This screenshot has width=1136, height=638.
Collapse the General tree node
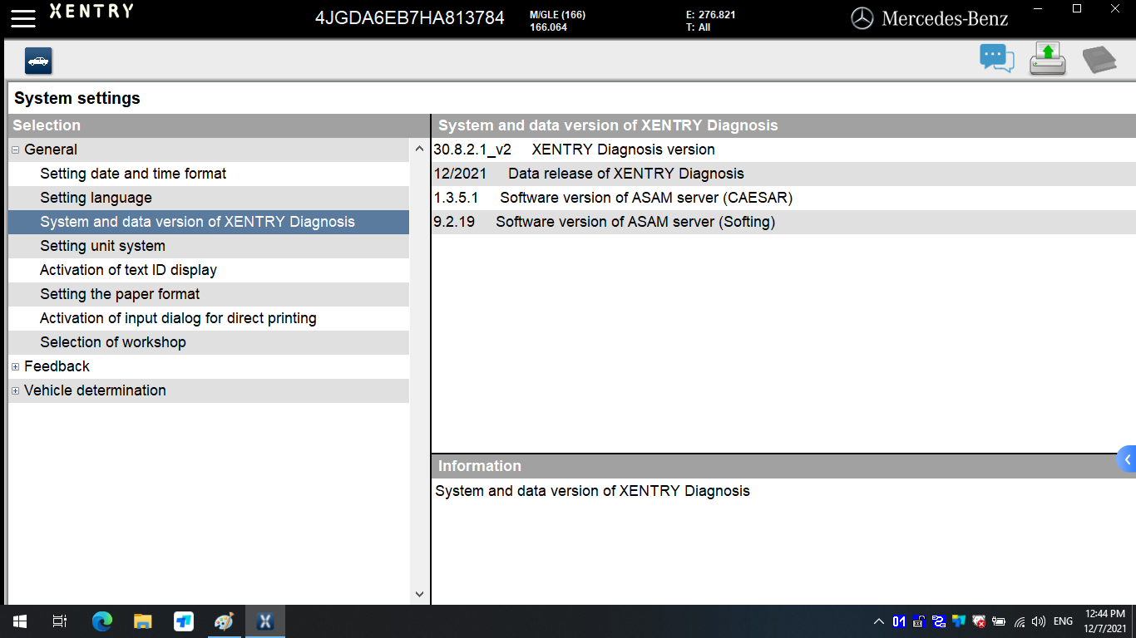(x=16, y=150)
